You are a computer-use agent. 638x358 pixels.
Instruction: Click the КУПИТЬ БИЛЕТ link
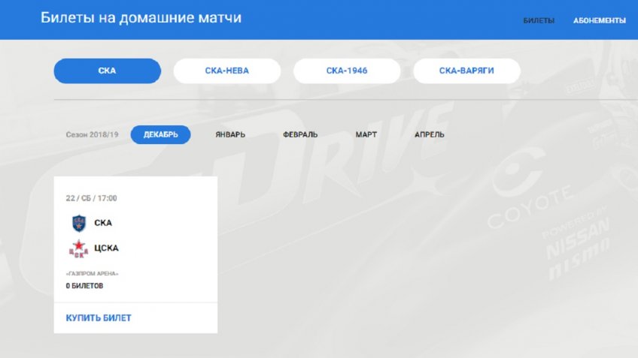pyautogui.click(x=99, y=318)
